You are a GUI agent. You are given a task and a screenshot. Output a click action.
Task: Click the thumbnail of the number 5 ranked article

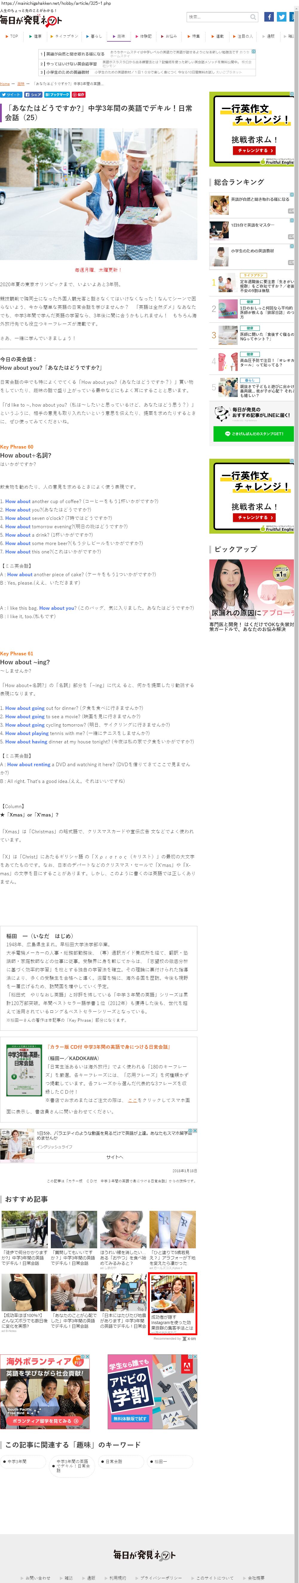228,387
